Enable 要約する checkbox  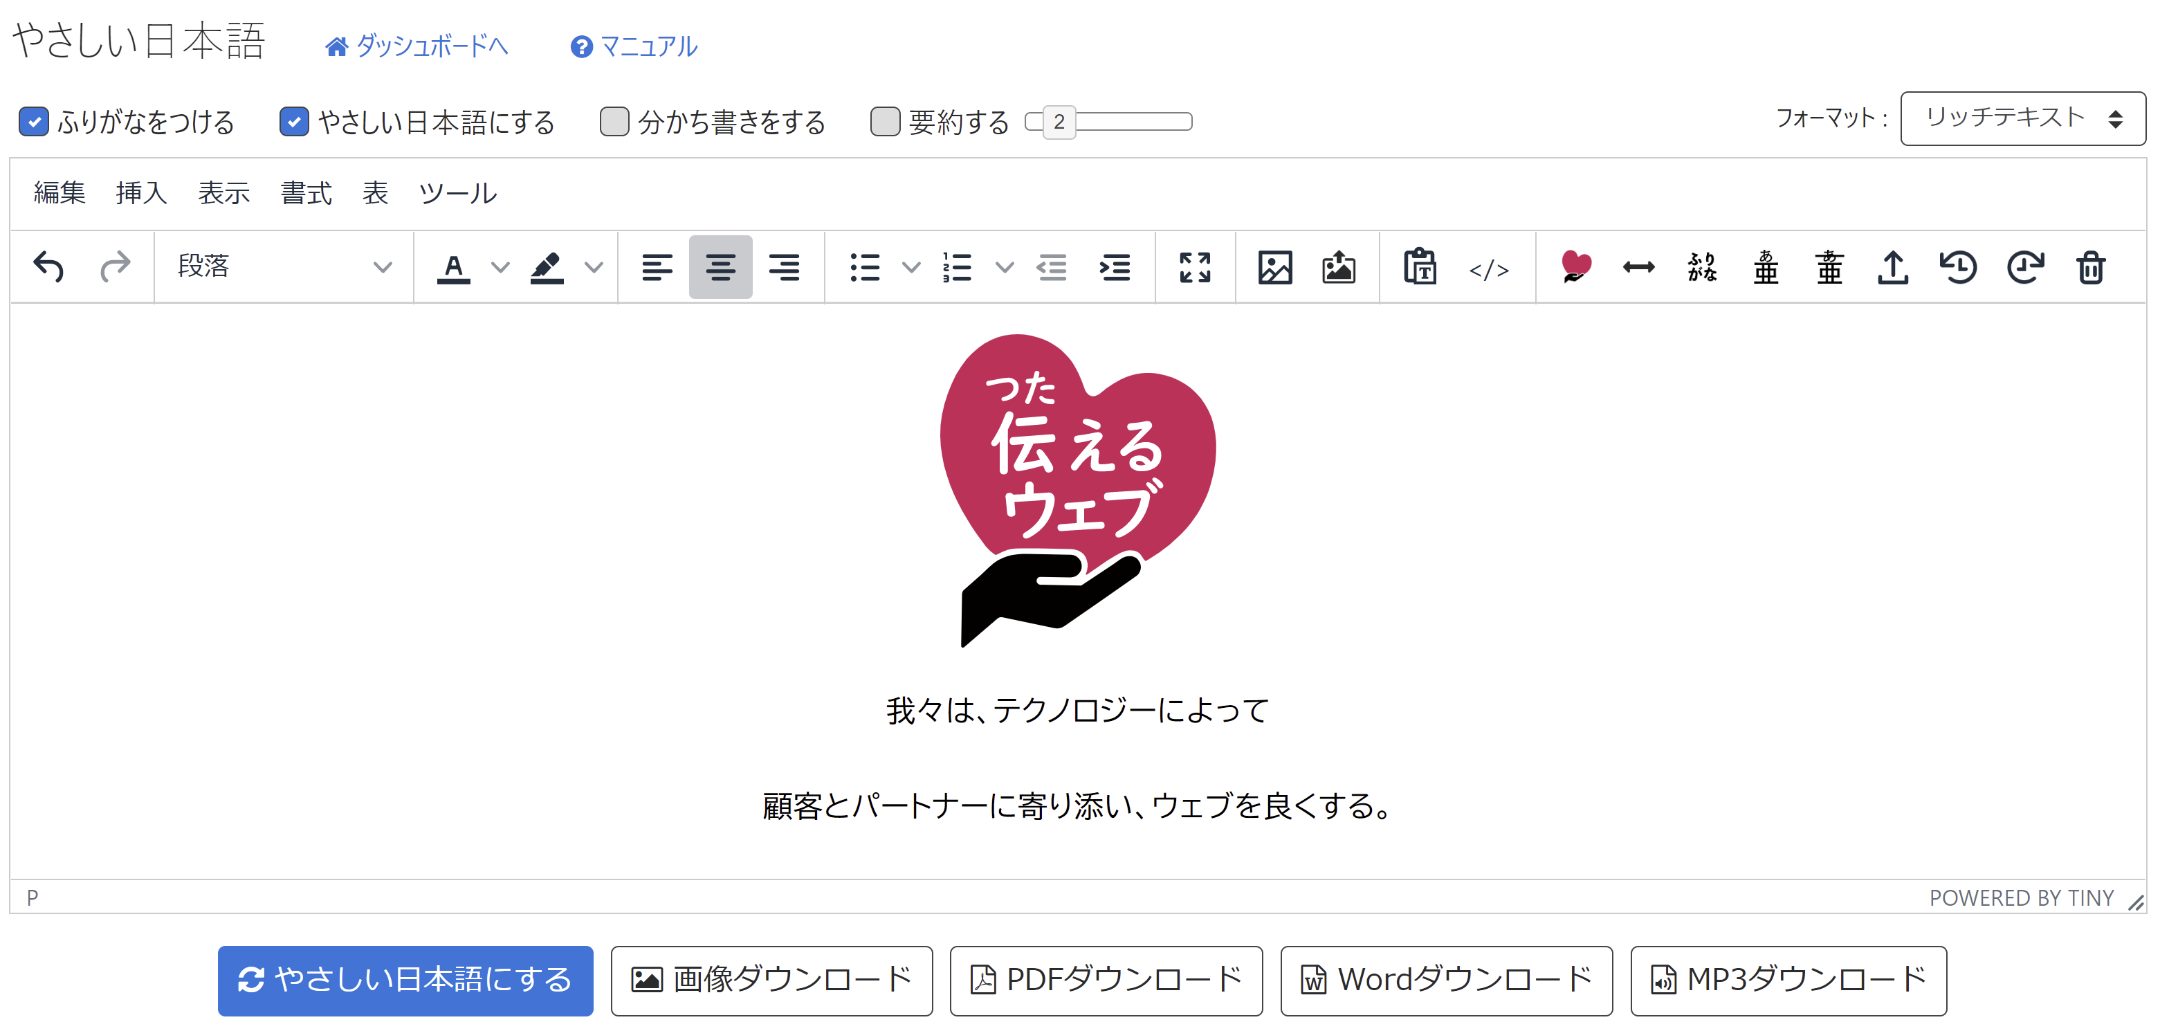tap(886, 121)
